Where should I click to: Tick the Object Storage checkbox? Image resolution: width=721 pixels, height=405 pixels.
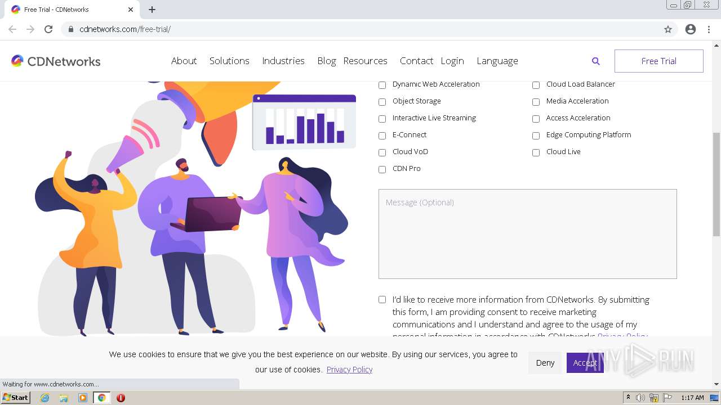coord(382,102)
